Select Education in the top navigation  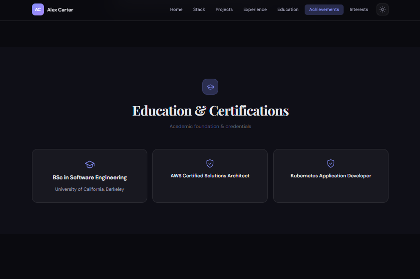point(288,9)
